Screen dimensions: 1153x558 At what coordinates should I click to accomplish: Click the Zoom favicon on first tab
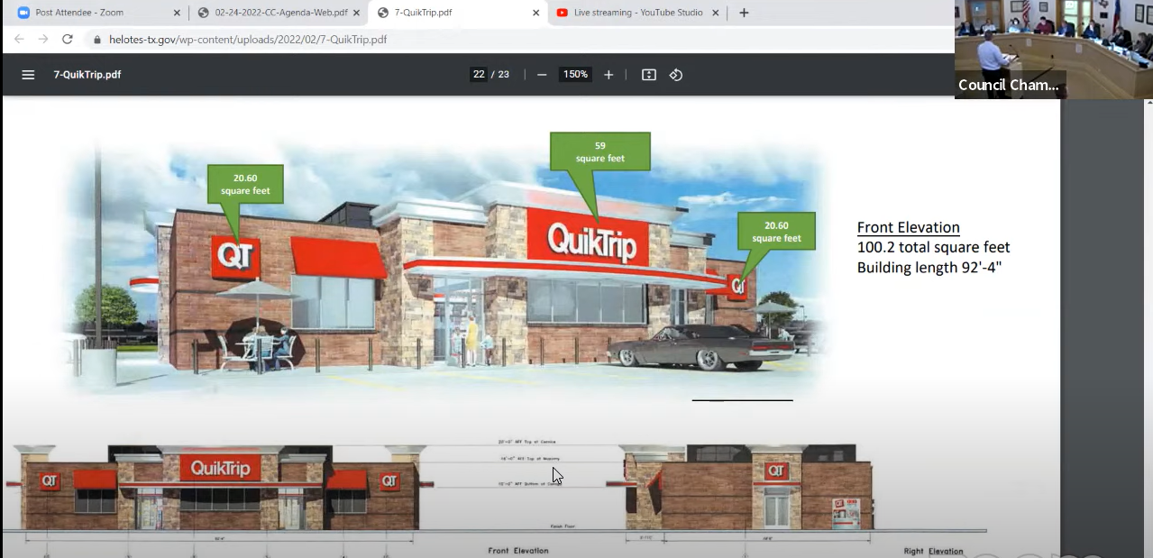pyautogui.click(x=23, y=13)
